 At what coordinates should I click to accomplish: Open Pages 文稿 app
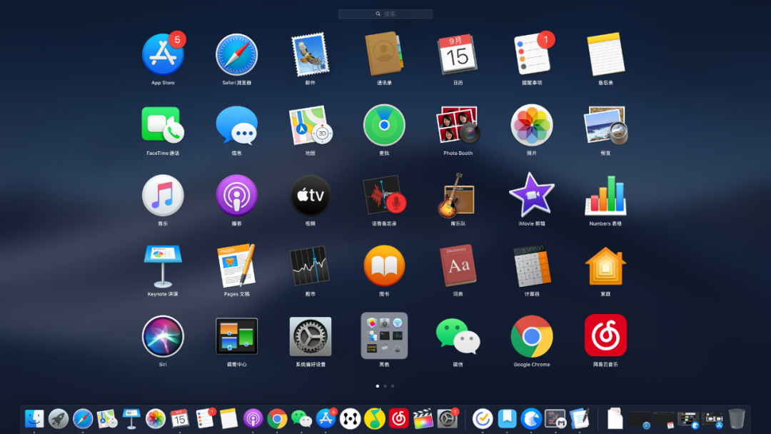pyautogui.click(x=236, y=266)
